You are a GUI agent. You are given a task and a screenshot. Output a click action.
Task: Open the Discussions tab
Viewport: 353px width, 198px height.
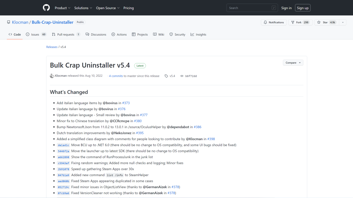click(x=96, y=34)
